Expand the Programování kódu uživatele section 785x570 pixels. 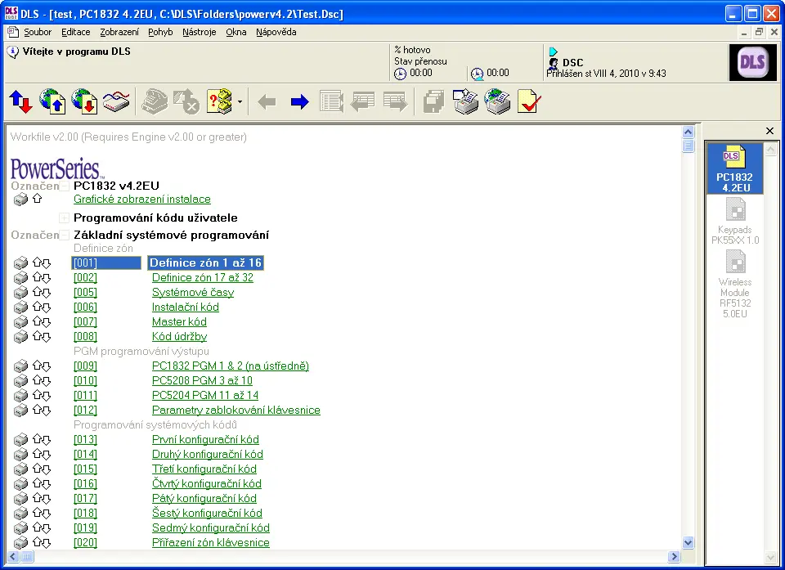tap(64, 218)
